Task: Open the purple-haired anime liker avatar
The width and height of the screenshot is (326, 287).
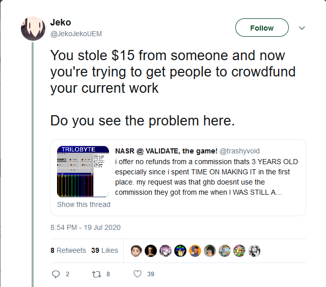Action: 166,251
